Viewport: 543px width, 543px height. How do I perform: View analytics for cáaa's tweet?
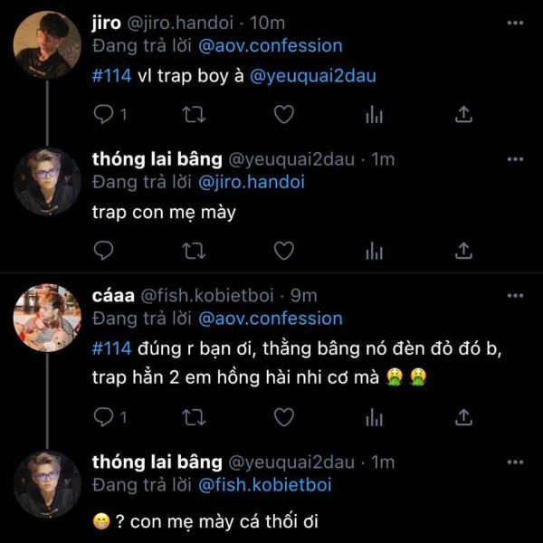pyautogui.click(x=373, y=415)
